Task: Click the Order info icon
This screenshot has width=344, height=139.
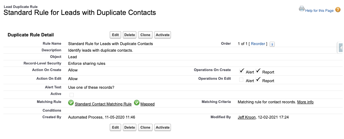Action: [272, 44]
